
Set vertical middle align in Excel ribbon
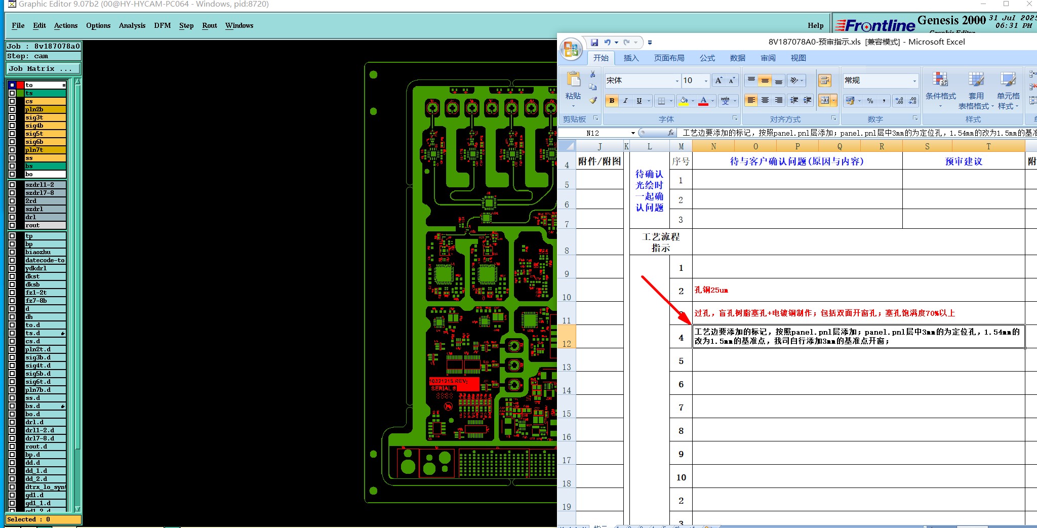tap(765, 80)
